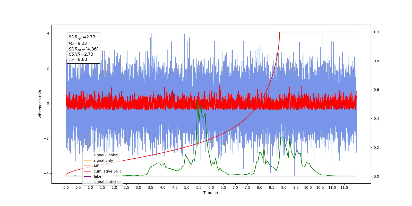The width and height of the screenshot is (412, 206).
Task: Click the 1.0 tick on right axis
Action: [376, 32]
